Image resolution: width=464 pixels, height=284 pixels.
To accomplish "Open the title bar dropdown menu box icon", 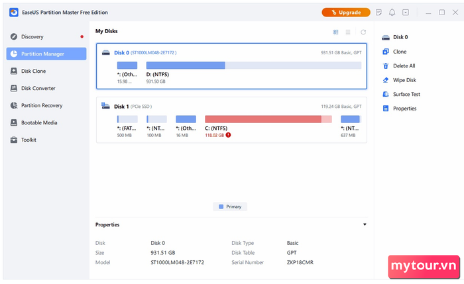I will click(406, 13).
